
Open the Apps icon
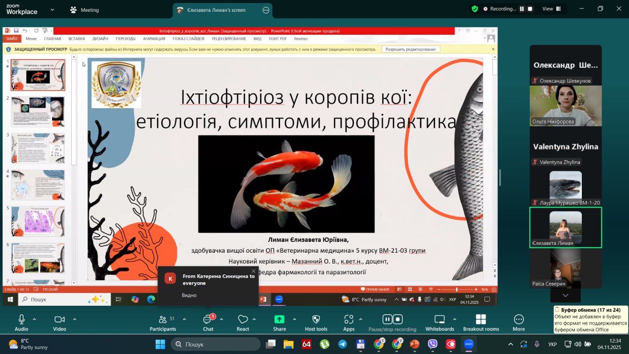(x=349, y=320)
